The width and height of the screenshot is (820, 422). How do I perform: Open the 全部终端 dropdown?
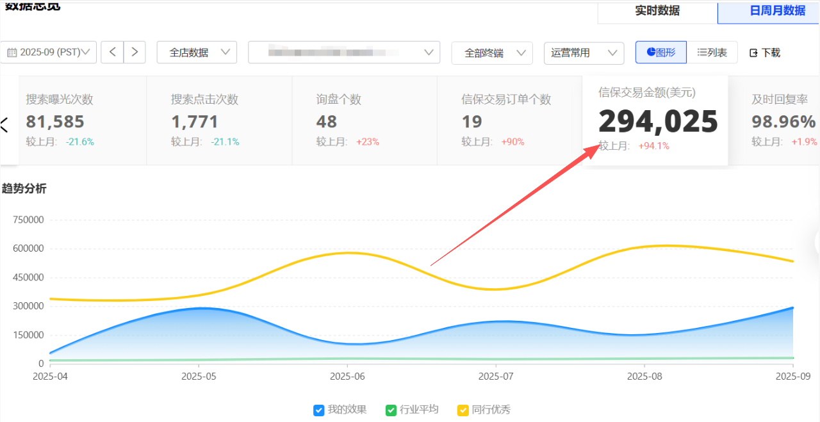coord(492,53)
